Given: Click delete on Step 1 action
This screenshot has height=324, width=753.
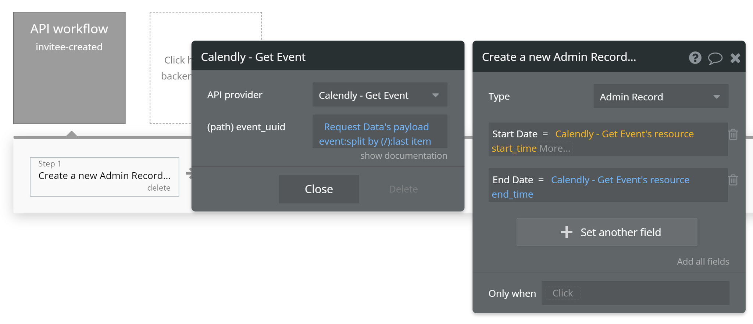Looking at the screenshot, I should pos(159,188).
